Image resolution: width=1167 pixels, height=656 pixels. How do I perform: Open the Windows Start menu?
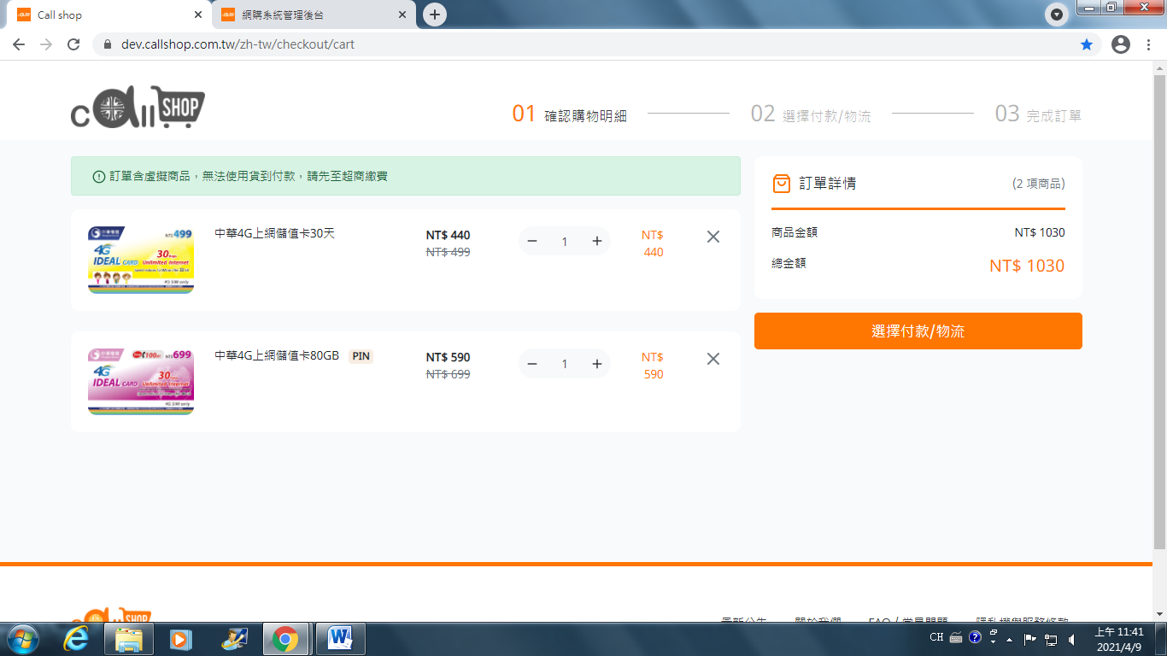coord(23,639)
